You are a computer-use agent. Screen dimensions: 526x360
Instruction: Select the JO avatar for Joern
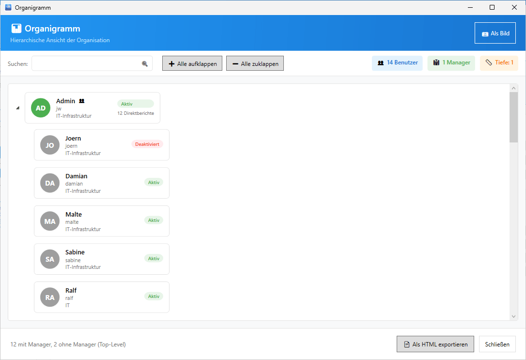(50, 145)
